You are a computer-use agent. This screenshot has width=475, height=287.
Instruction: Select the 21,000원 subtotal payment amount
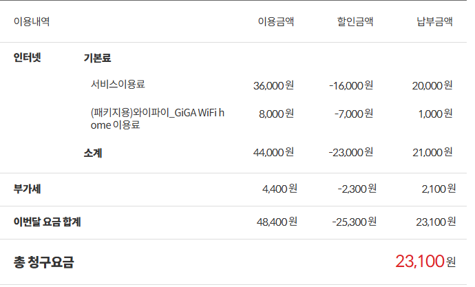point(432,152)
